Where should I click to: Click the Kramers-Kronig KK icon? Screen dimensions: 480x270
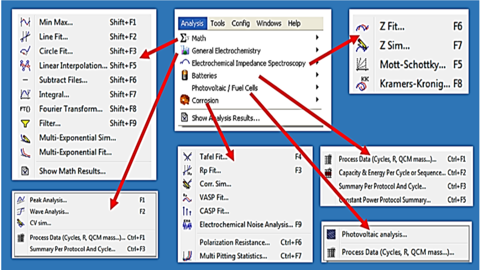[362, 83]
